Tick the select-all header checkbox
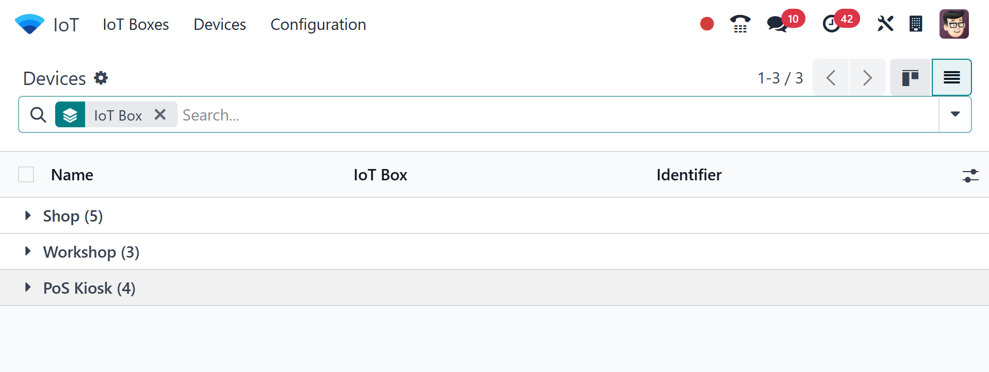 [26, 175]
